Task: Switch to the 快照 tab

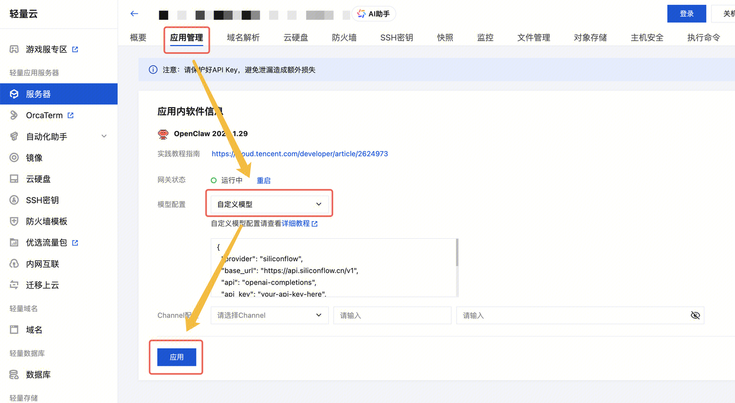Action: click(x=445, y=37)
